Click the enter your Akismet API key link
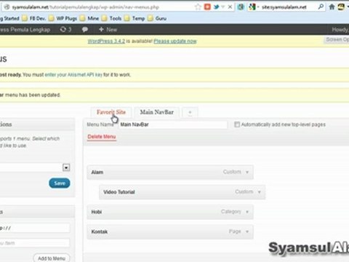Image resolution: width=349 pixels, height=262 pixels. [x=73, y=75]
